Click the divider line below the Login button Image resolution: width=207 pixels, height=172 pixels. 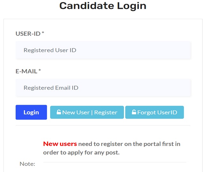tap(103, 125)
